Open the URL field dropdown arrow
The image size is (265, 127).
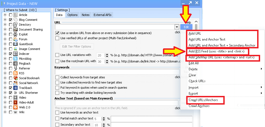coord(176,27)
